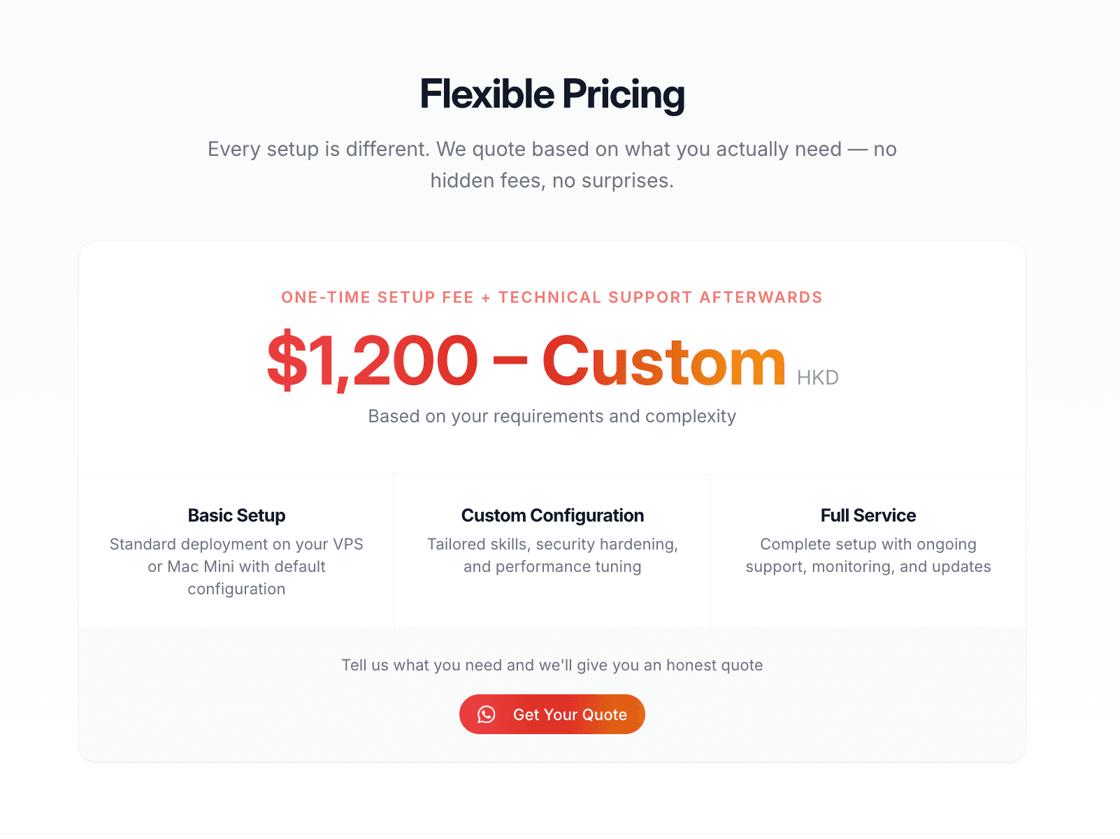Click the one-time setup fee banner text
This screenshot has height=839, width=1120.
coord(552,297)
